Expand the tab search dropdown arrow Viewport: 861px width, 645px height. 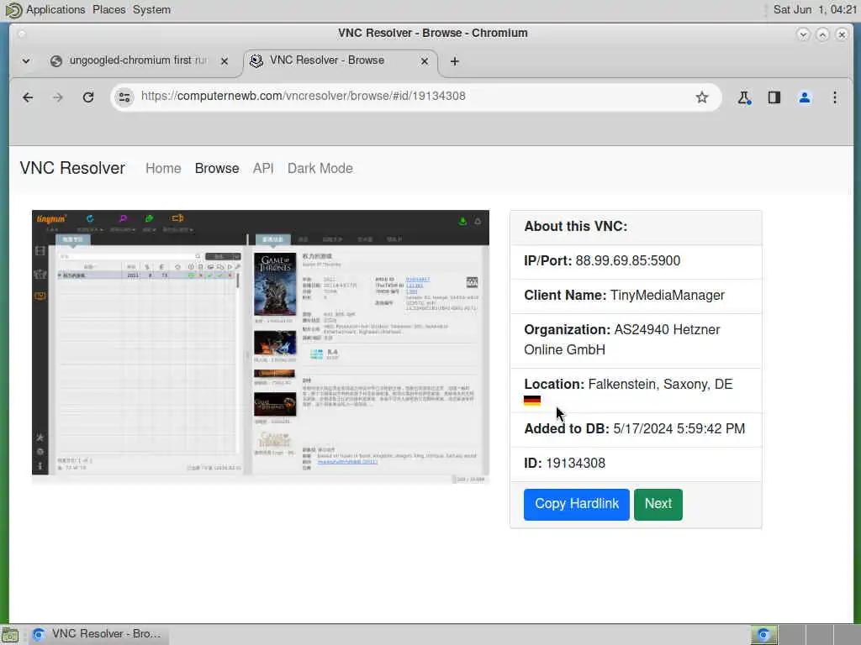[26, 60]
